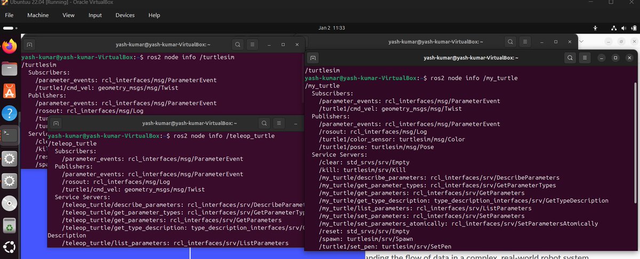Screen dimensions: 640x259
Task: Open the VirtualBox Help menu
Action: pyautogui.click(x=154, y=15)
